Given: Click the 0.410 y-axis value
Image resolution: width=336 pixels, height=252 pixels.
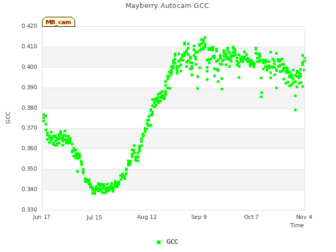Looking at the screenshot, I should [29, 47].
